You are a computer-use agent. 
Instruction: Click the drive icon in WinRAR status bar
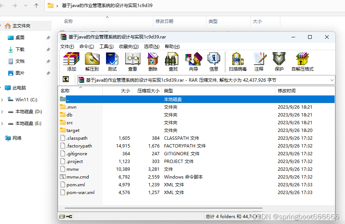pos(62,217)
